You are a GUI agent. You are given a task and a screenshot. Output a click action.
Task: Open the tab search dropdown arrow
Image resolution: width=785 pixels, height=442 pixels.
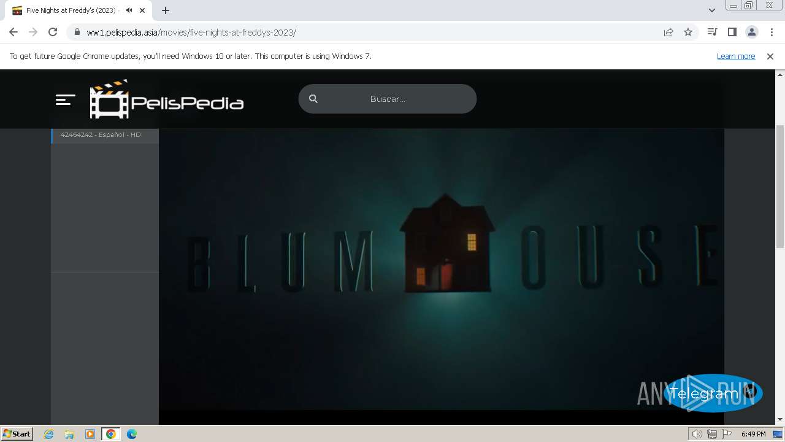tap(712, 10)
